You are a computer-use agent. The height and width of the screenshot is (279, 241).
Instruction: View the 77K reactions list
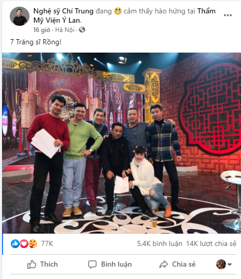47,244
